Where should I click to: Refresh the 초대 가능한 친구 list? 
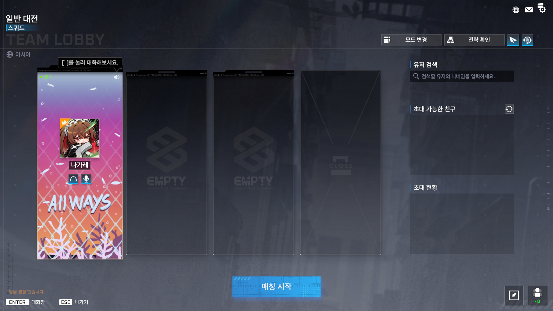[509, 109]
